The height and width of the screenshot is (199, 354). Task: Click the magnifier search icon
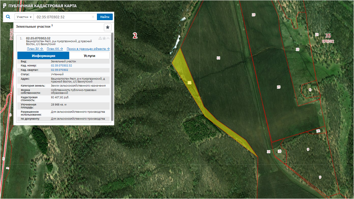click(8, 17)
